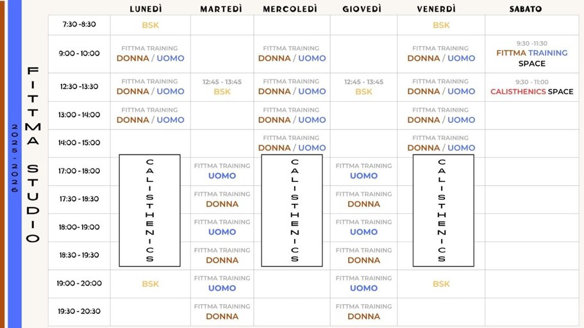Click Thursday's 19:30-20:30 DONNA training

click(x=363, y=316)
